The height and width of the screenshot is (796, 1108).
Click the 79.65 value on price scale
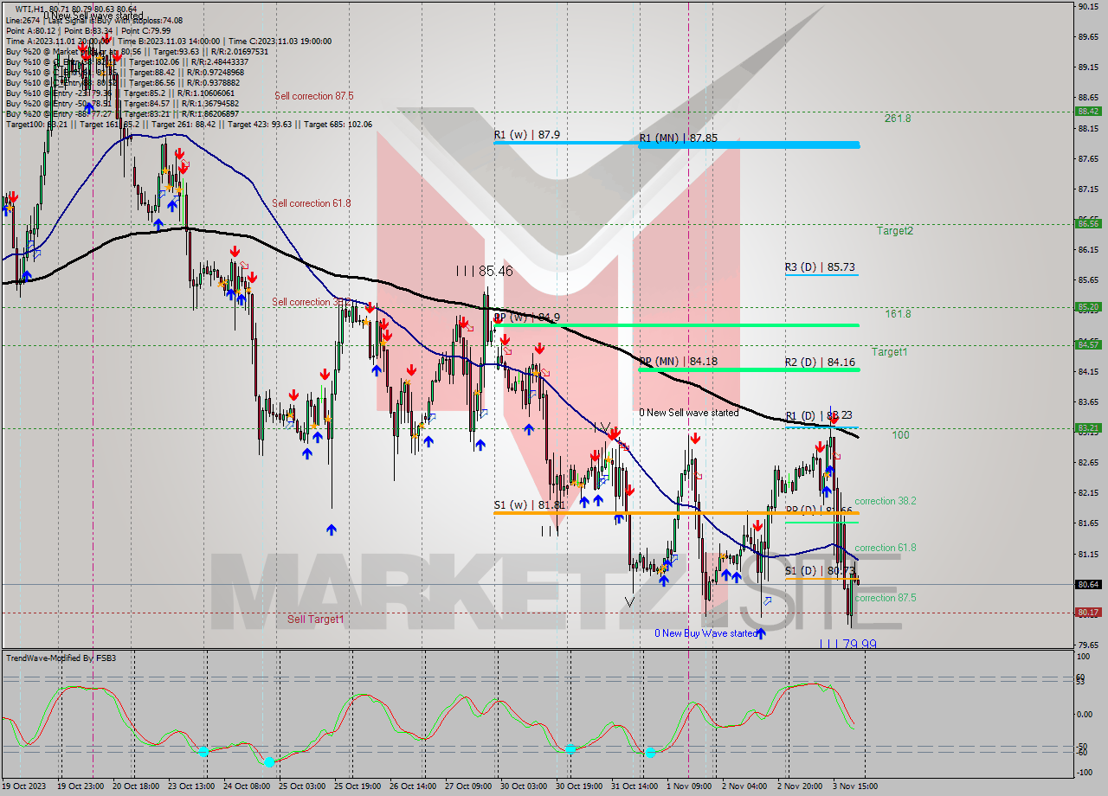click(x=1088, y=645)
